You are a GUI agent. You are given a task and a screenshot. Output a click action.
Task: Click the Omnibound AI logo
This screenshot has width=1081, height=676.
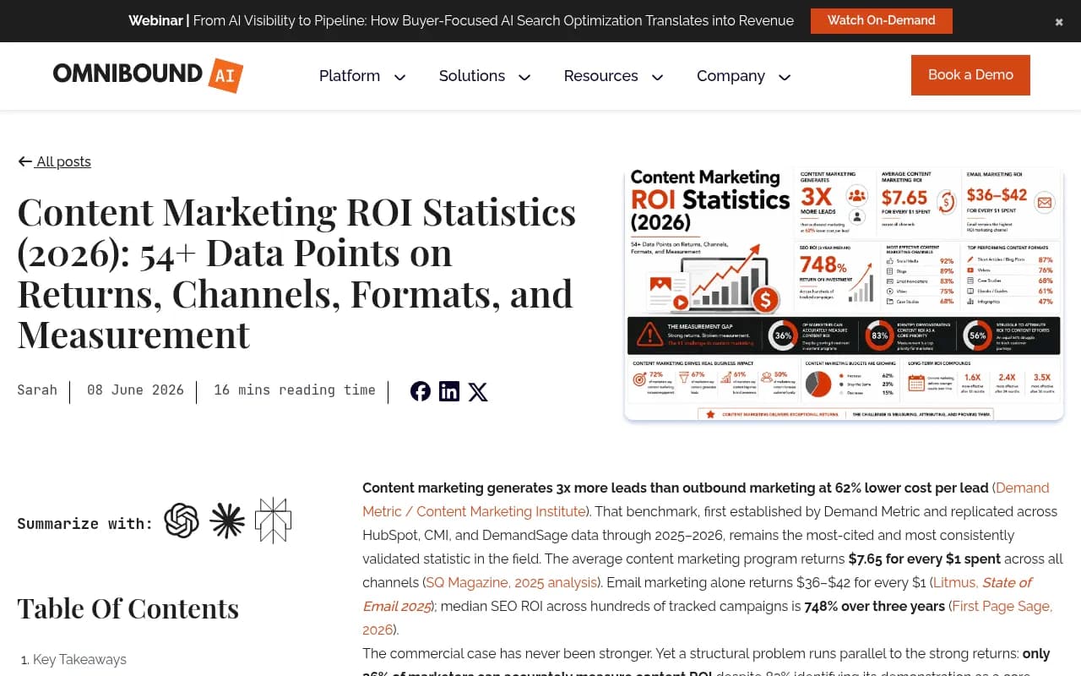(x=148, y=75)
